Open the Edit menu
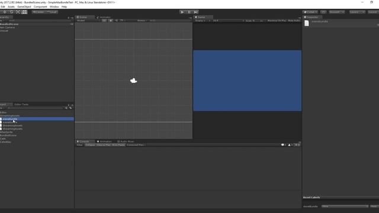Viewport: 379px width, 213px height. 2,7
